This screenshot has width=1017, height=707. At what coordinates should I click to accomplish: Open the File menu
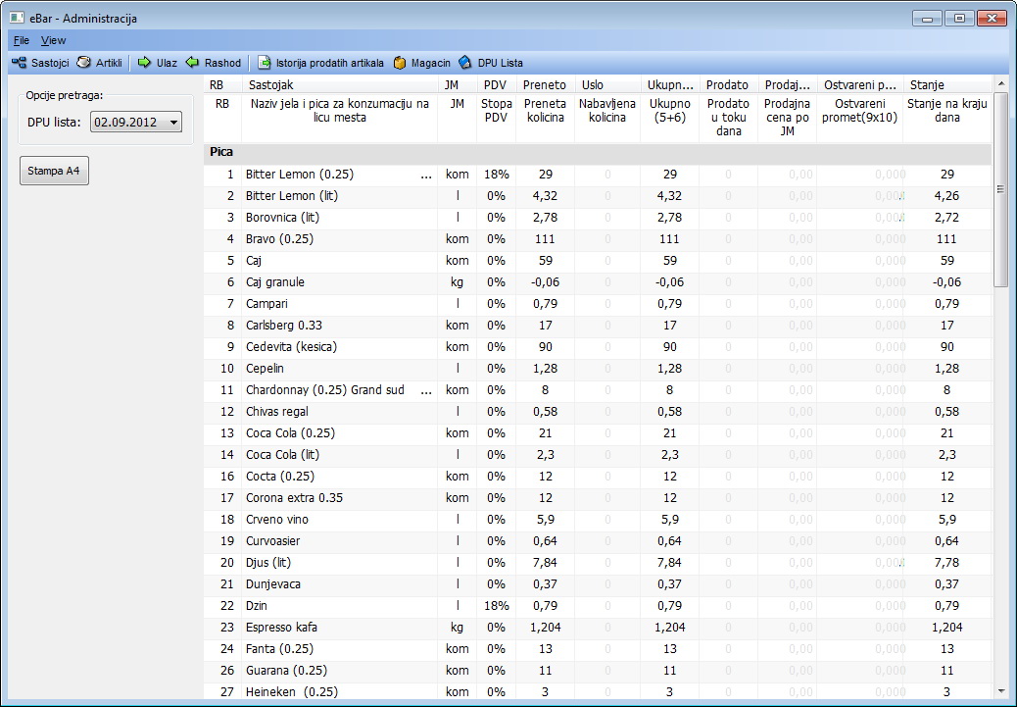[x=22, y=40]
